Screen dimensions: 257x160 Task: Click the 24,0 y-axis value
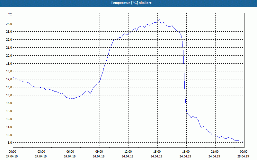(9, 24)
